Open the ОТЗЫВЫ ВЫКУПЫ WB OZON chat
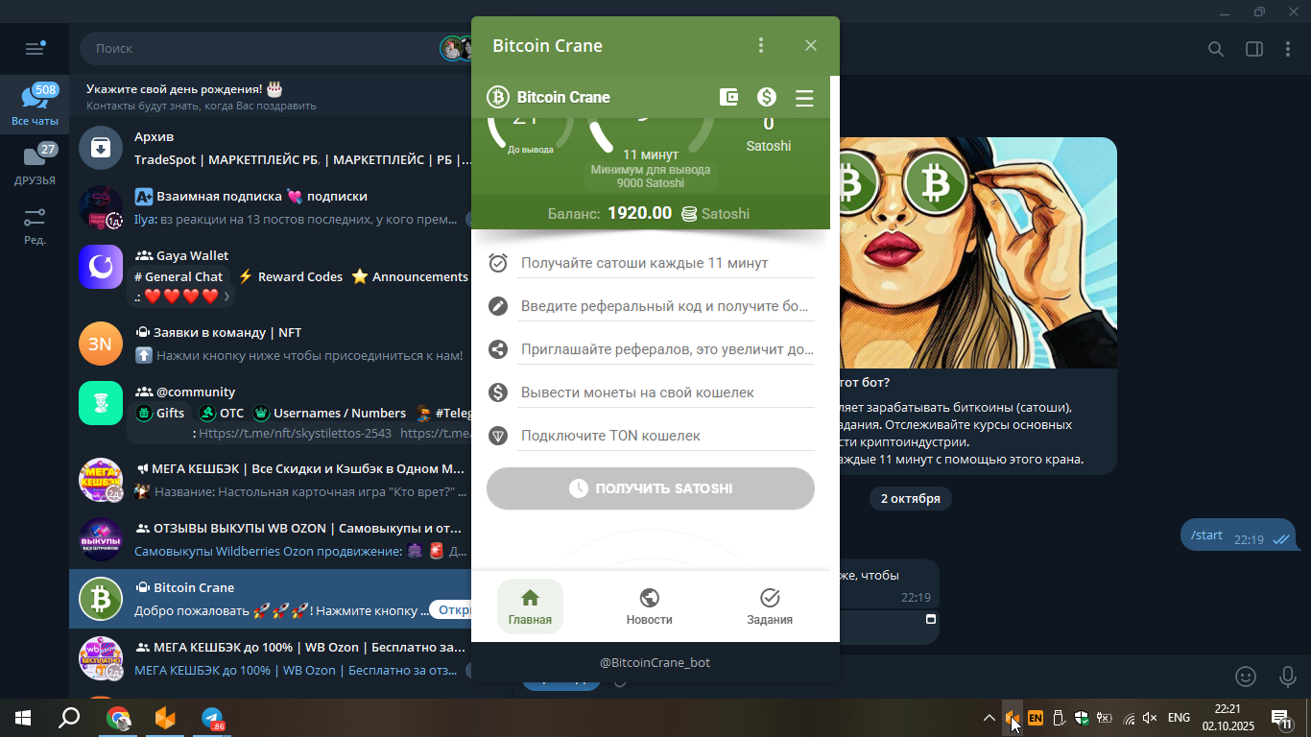The width and height of the screenshot is (1311, 737). tap(271, 539)
